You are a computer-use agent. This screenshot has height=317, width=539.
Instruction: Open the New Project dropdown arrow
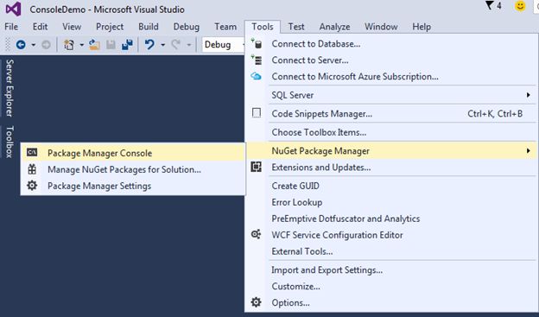click(x=82, y=45)
